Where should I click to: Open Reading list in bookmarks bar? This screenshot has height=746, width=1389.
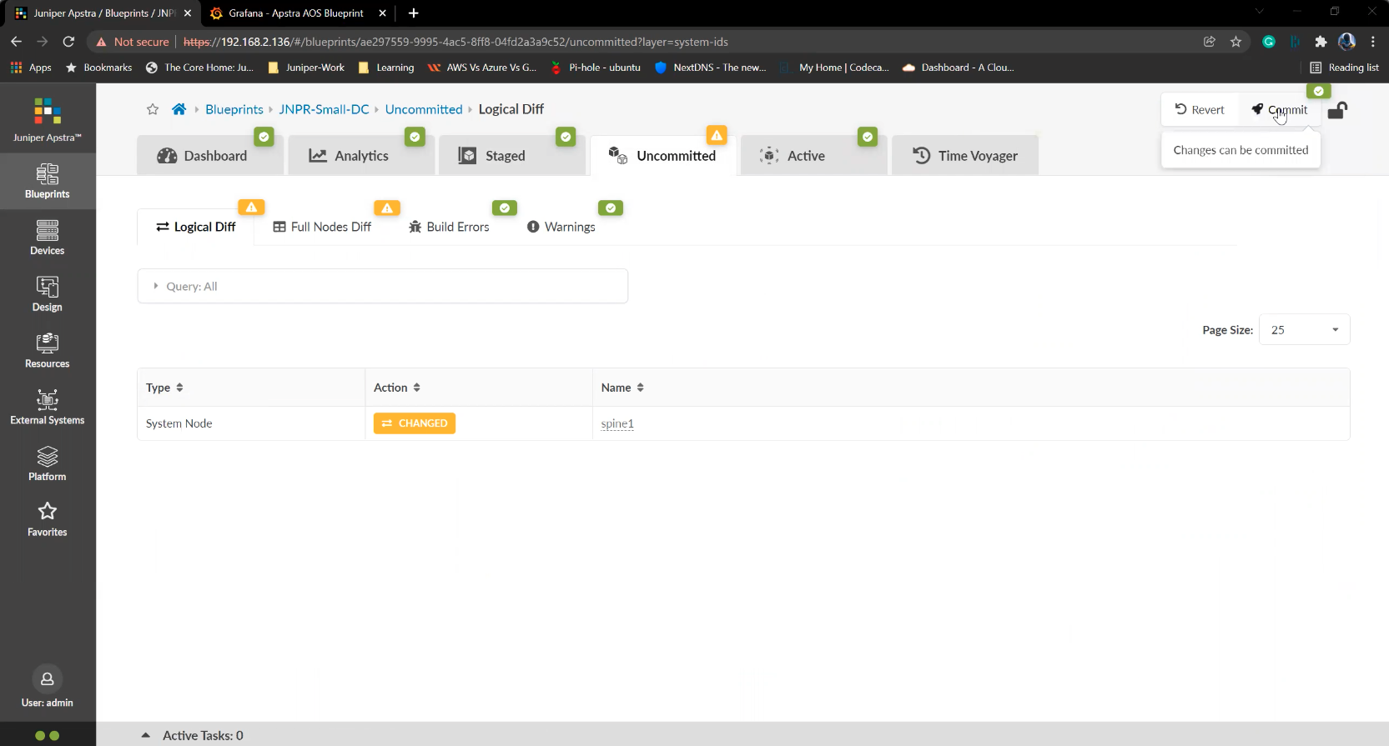[1344, 68]
